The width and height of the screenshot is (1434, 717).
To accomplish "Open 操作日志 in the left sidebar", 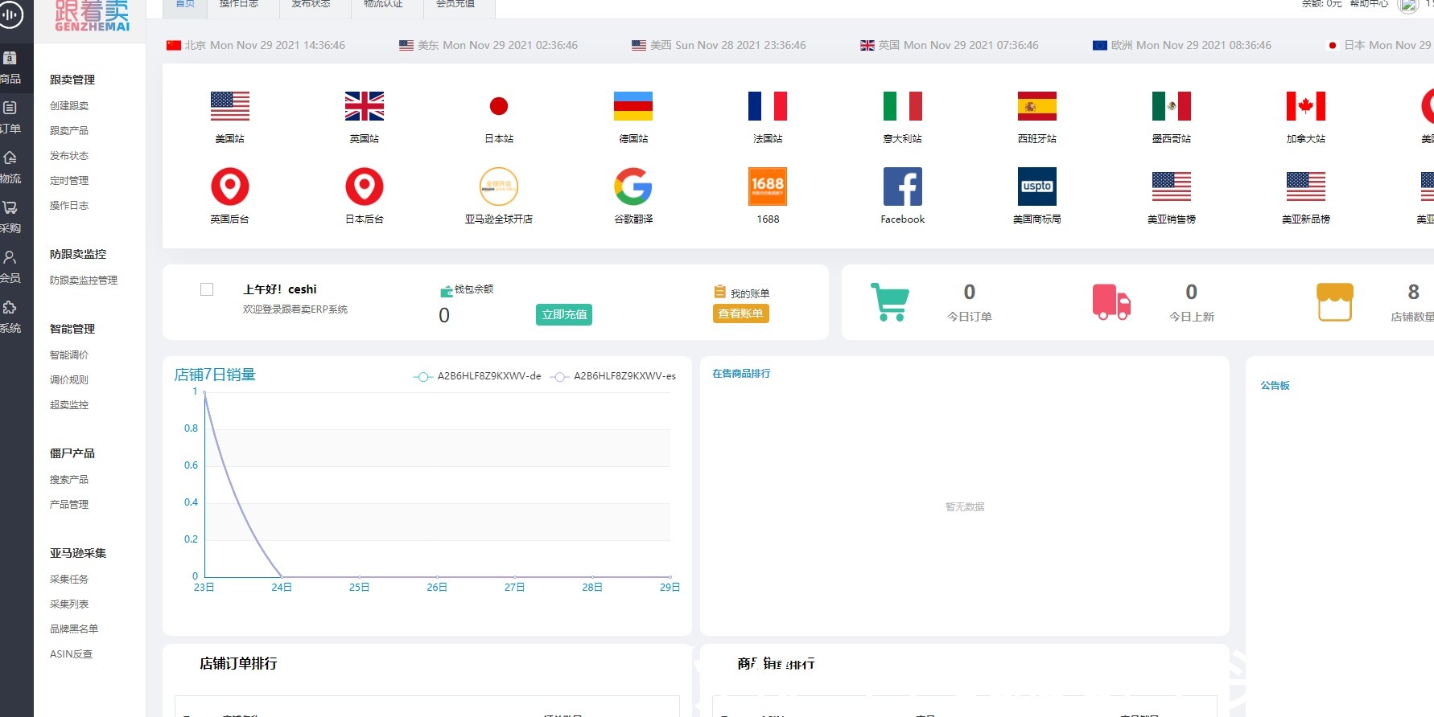I will pyautogui.click(x=69, y=206).
